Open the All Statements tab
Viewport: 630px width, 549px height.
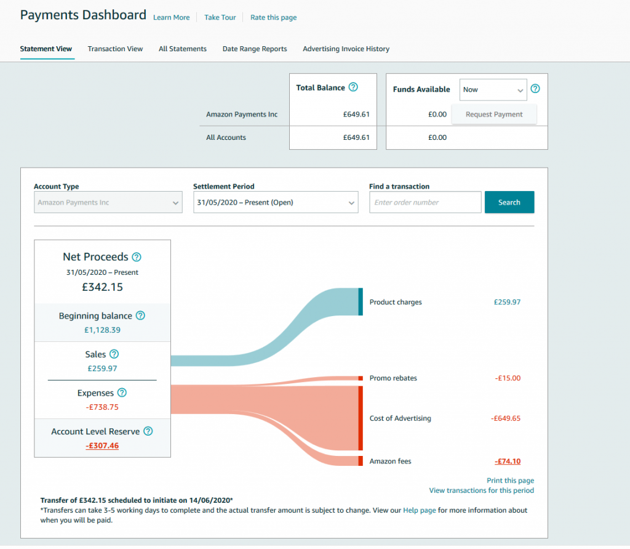(x=182, y=49)
